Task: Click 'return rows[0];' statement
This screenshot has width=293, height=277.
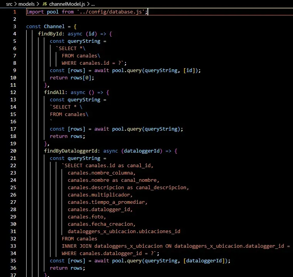Action: coord(72,78)
